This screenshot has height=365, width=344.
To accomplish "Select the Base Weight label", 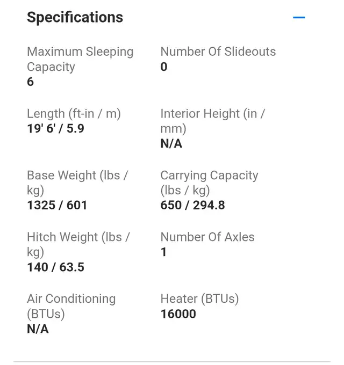I will 77,182.
